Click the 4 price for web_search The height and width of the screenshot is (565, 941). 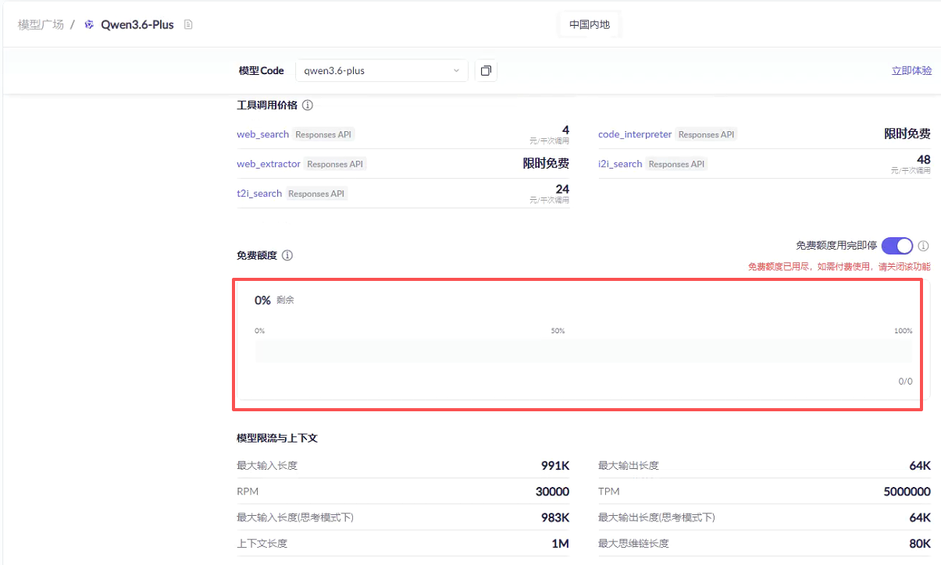tap(565, 130)
